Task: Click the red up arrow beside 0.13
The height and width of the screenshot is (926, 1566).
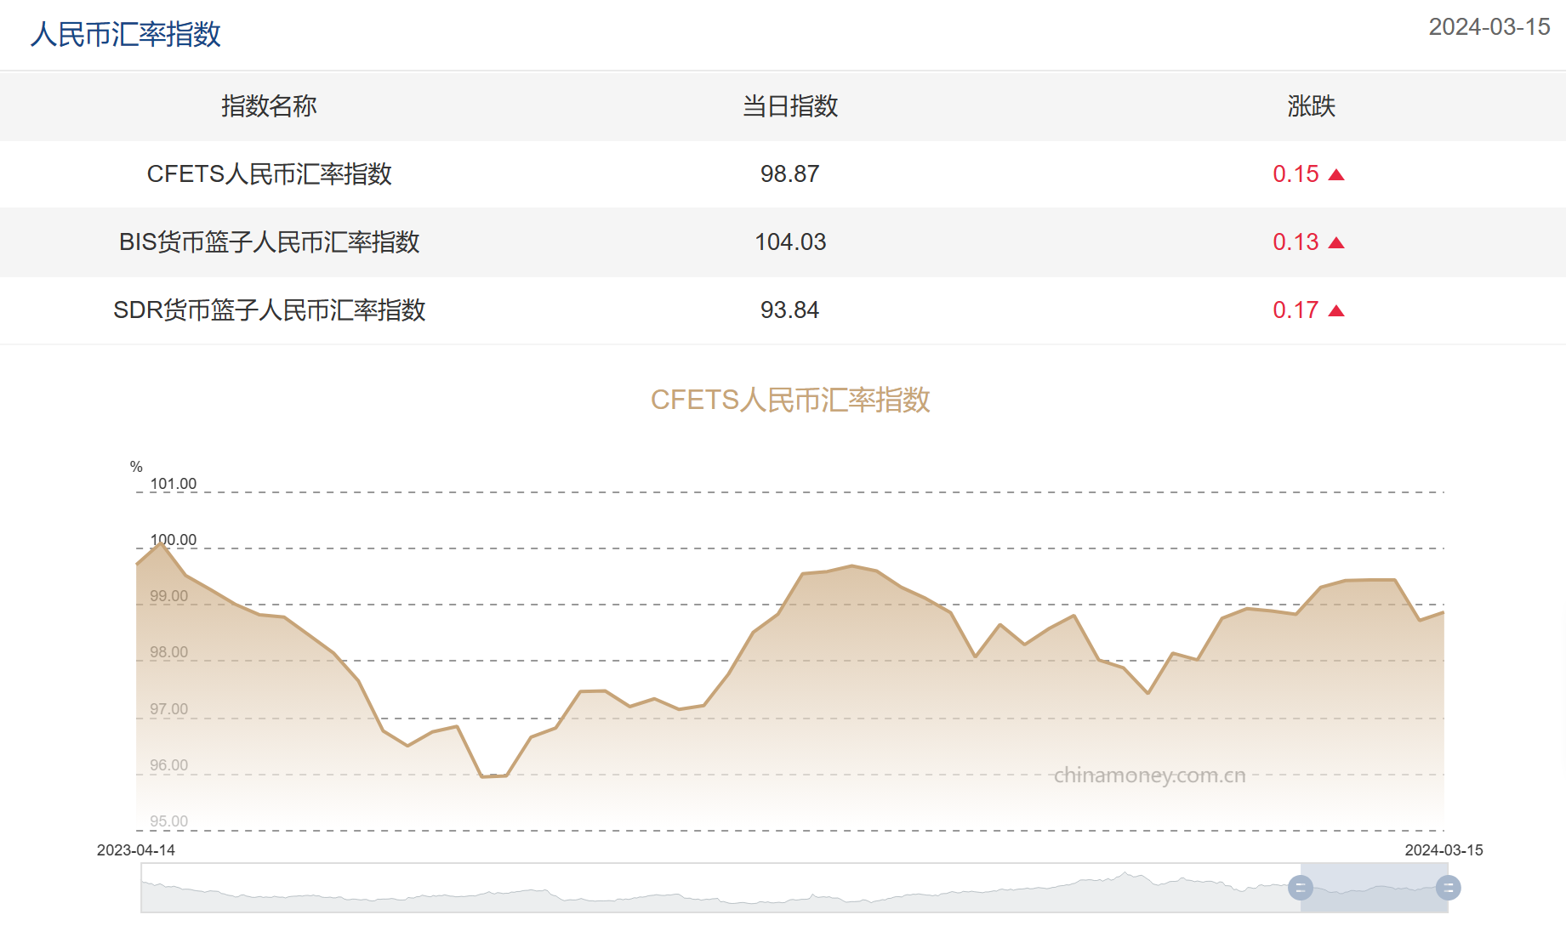Action: (x=1335, y=243)
